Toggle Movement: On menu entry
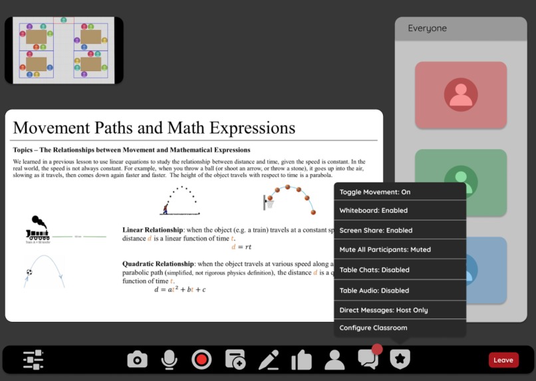This screenshot has width=536, height=381. click(400, 191)
